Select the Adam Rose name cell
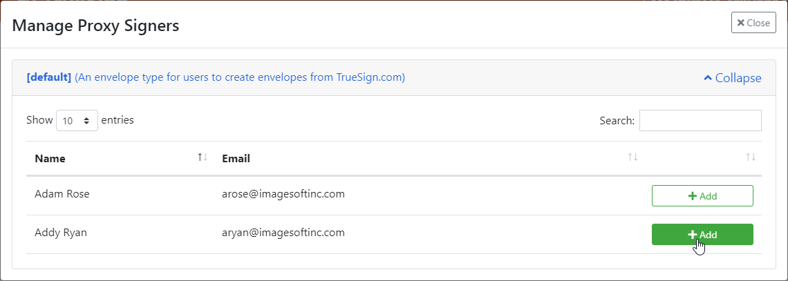 pyautogui.click(x=62, y=194)
